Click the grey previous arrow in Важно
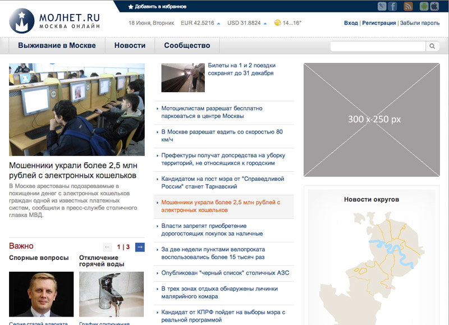The height and width of the screenshot is (325, 449). [107, 247]
